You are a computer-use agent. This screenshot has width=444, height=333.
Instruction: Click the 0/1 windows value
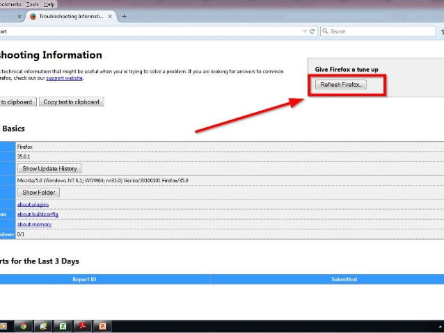pyautogui.click(x=21, y=234)
